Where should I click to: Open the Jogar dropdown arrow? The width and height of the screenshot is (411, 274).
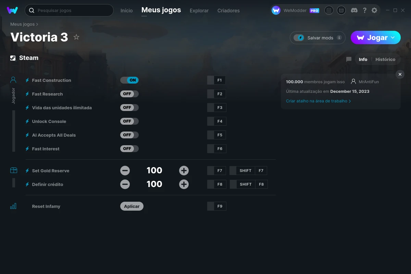(393, 38)
